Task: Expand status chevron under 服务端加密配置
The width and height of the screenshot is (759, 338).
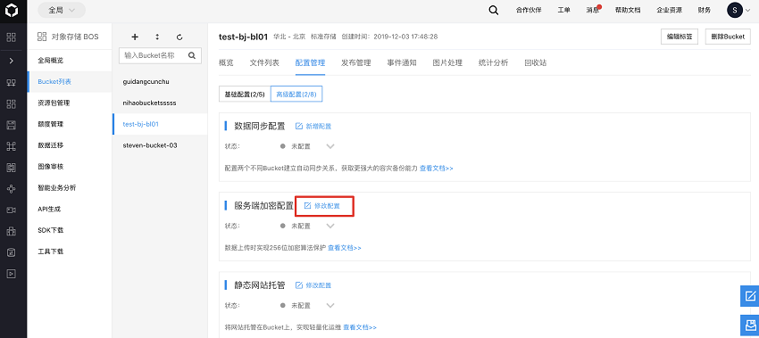Action: (330, 226)
